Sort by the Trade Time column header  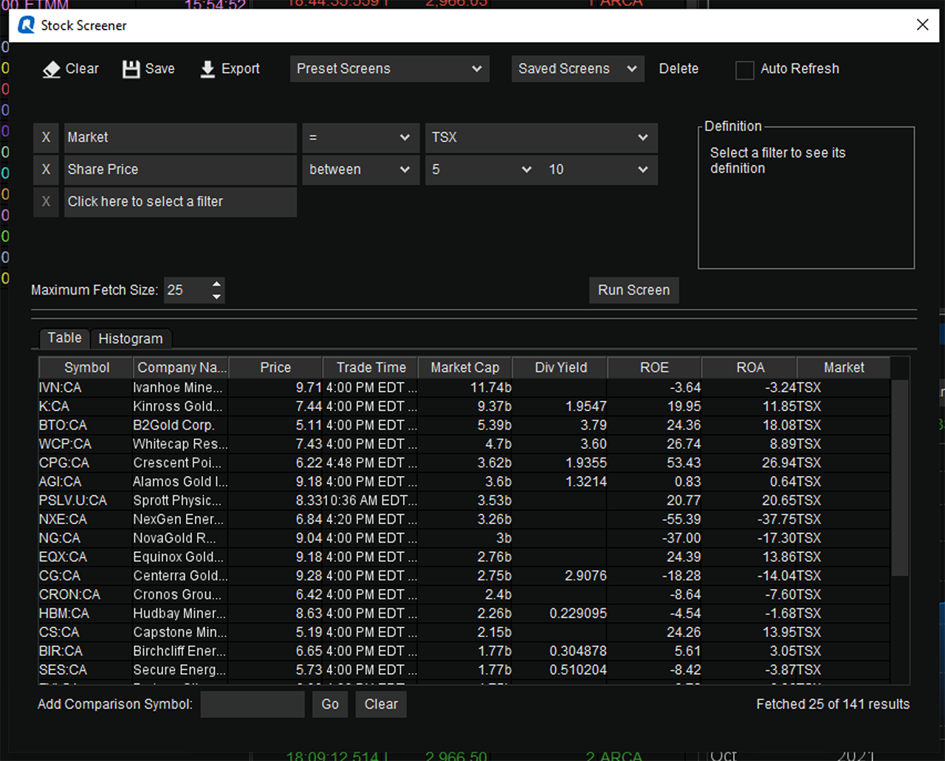[371, 368]
